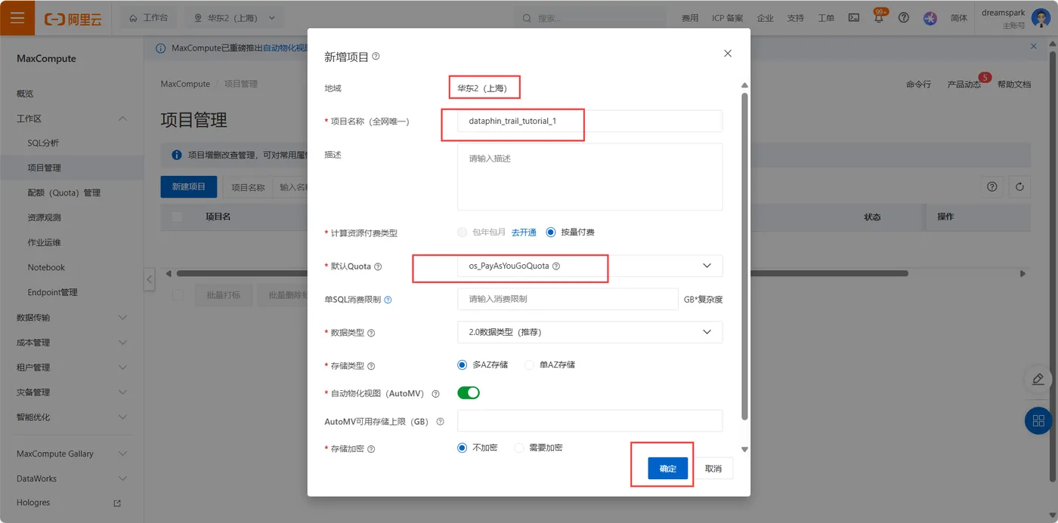Click help icon beside AutoMV可用存储上限
This screenshot has height=523, width=1058.
(x=440, y=422)
